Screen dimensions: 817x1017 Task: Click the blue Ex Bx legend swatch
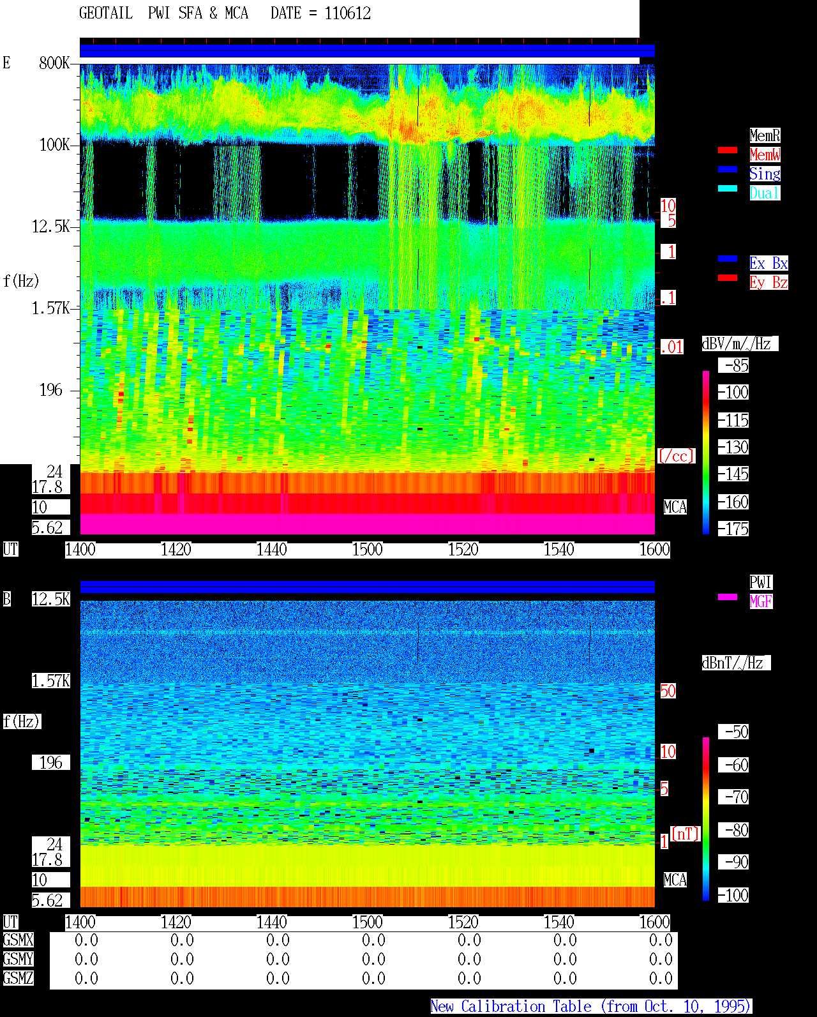tap(728, 259)
